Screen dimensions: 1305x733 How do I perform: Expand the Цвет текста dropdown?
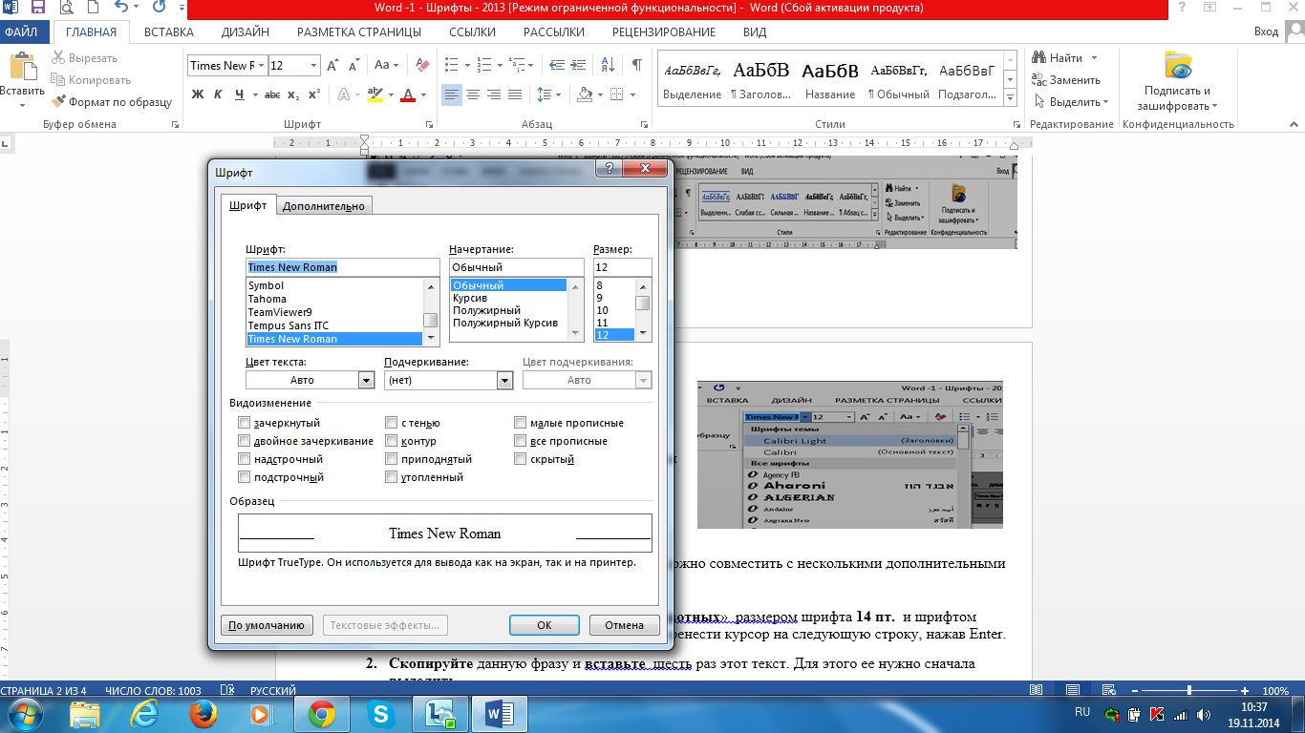(366, 380)
